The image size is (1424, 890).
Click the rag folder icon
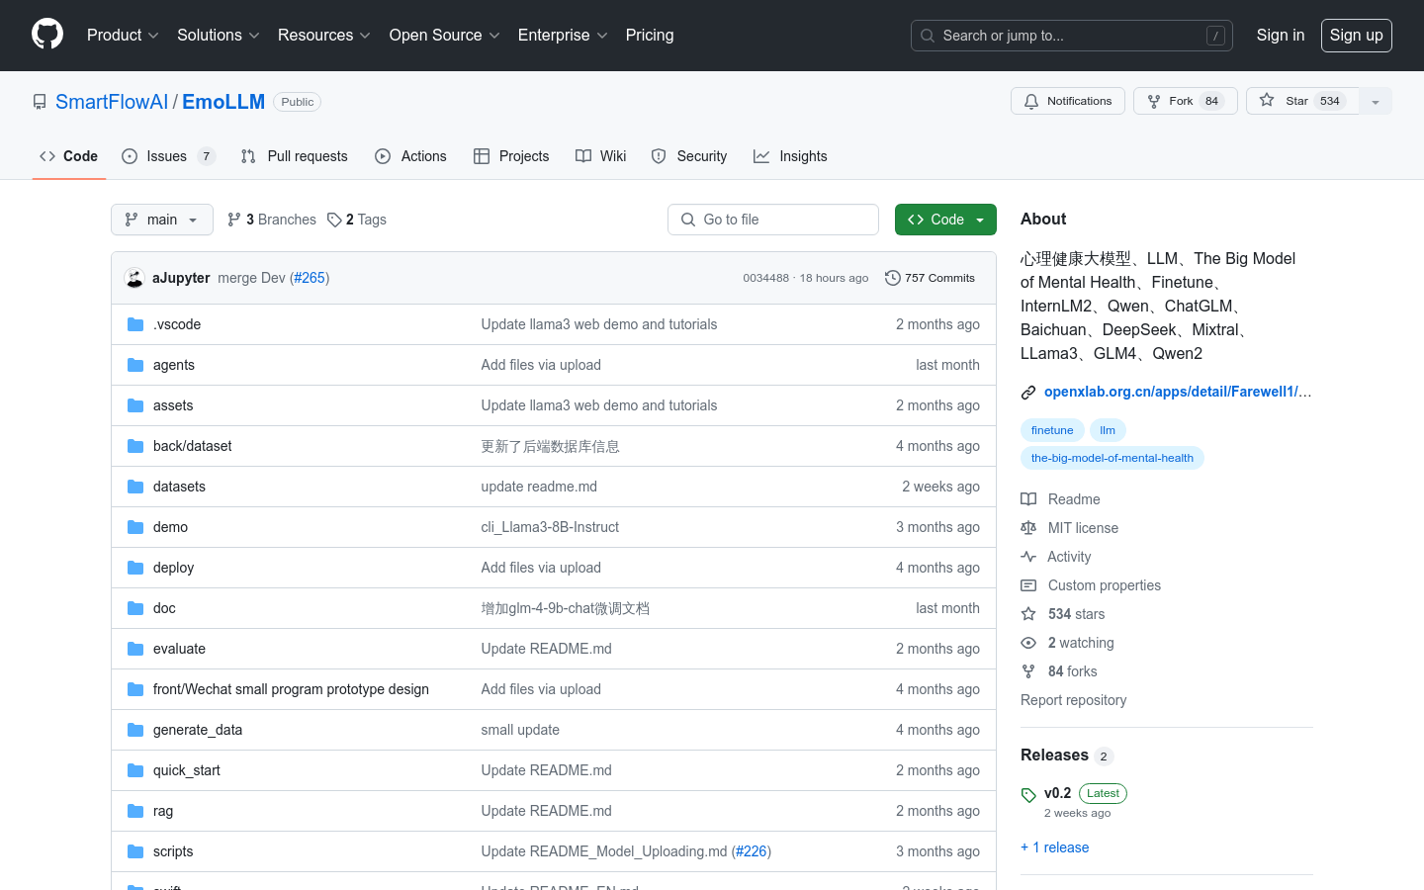[x=135, y=811]
